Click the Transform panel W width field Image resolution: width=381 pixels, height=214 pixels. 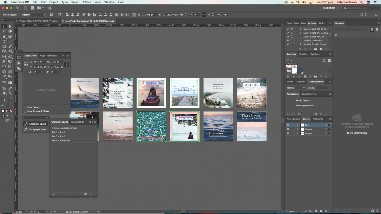pos(56,62)
